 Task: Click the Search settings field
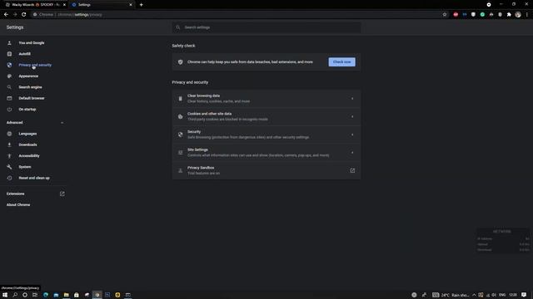tap(266, 27)
